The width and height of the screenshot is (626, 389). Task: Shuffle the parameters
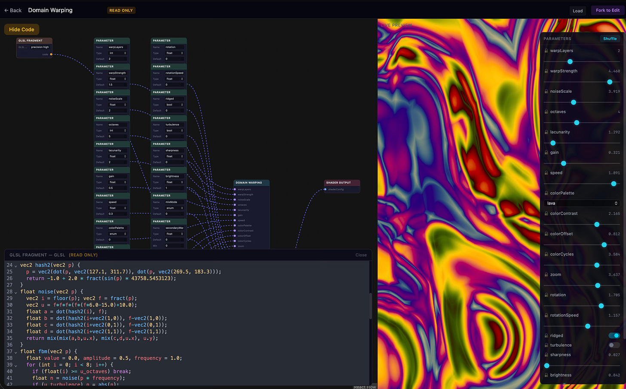coord(610,39)
